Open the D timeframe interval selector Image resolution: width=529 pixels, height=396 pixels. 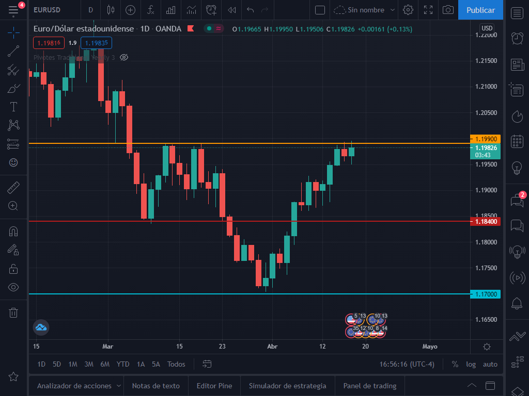pyautogui.click(x=90, y=10)
